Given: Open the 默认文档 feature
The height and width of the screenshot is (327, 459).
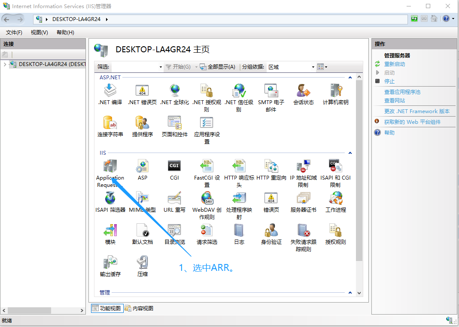Looking at the screenshot, I should tap(142, 234).
